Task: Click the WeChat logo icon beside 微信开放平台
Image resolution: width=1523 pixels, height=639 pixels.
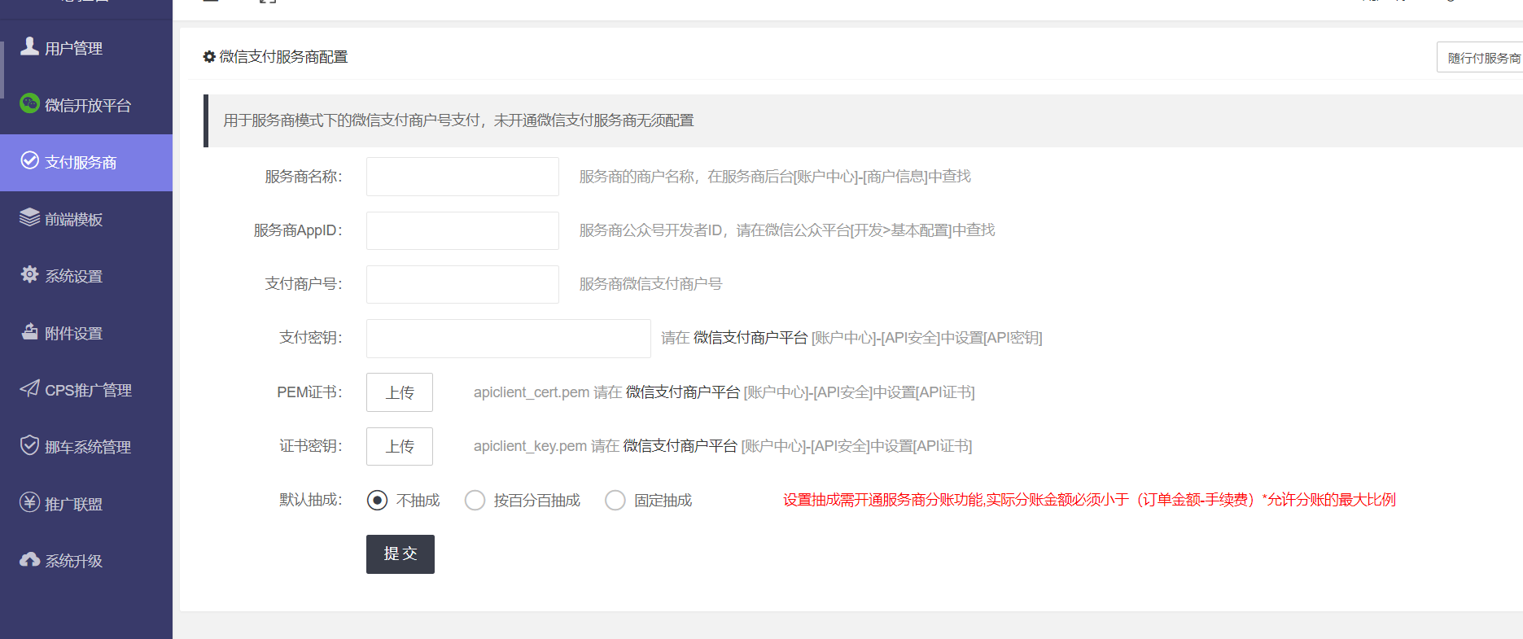Action: (29, 103)
